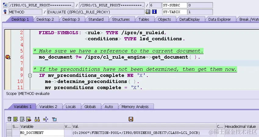Switch to the Data Explorer tab

(x=219, y=19)
